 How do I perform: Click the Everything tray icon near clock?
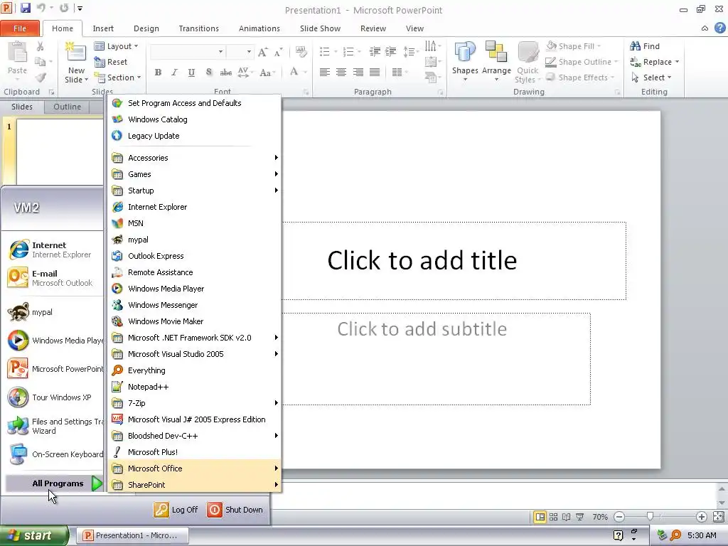tap(675, 535)
